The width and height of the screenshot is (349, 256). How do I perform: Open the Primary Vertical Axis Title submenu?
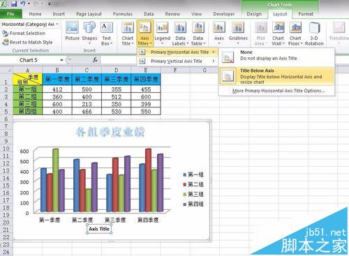tap(177, 61)
